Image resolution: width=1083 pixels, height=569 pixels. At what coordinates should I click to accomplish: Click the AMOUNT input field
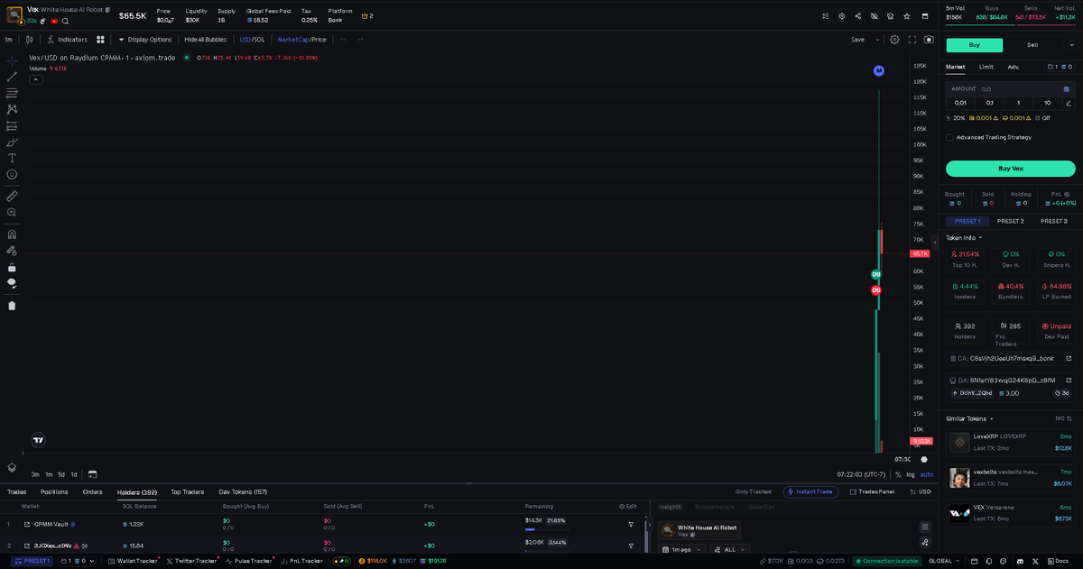pos(1010,89)
